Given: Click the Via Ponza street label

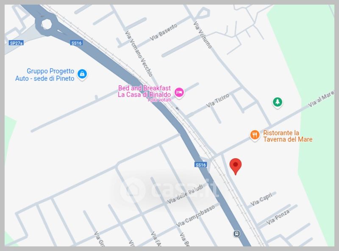Looking at the screenshot, I should pos(278,217).
